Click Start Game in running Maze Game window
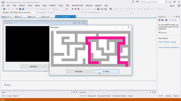The image size is (181, 101). point(79,72)
